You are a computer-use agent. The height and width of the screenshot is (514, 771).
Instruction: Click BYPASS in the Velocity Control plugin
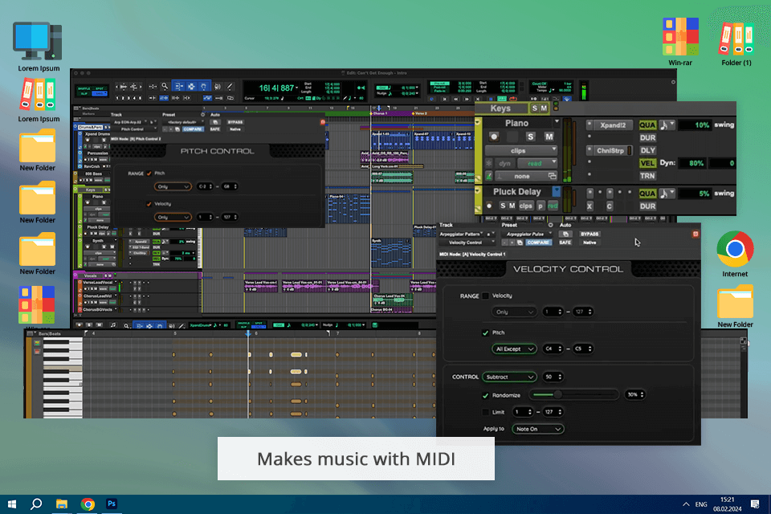[589, 235]
